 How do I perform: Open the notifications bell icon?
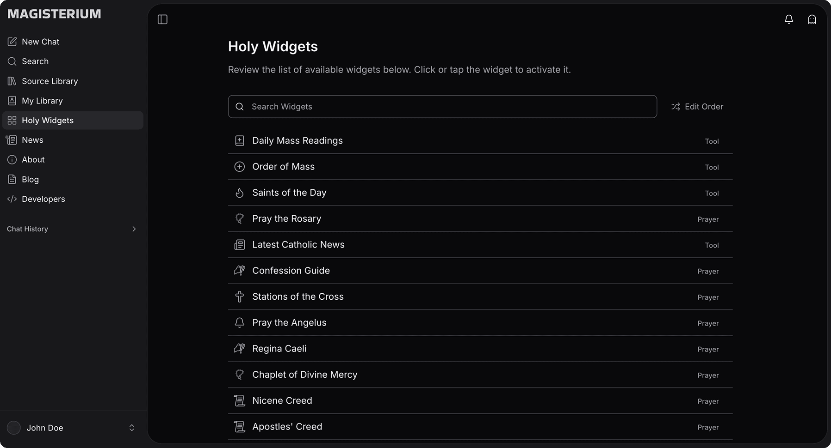click(789, 19)
